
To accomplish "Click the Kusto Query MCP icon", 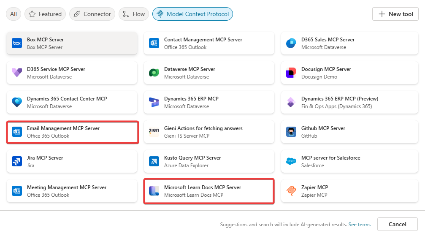I will (154, 161).
